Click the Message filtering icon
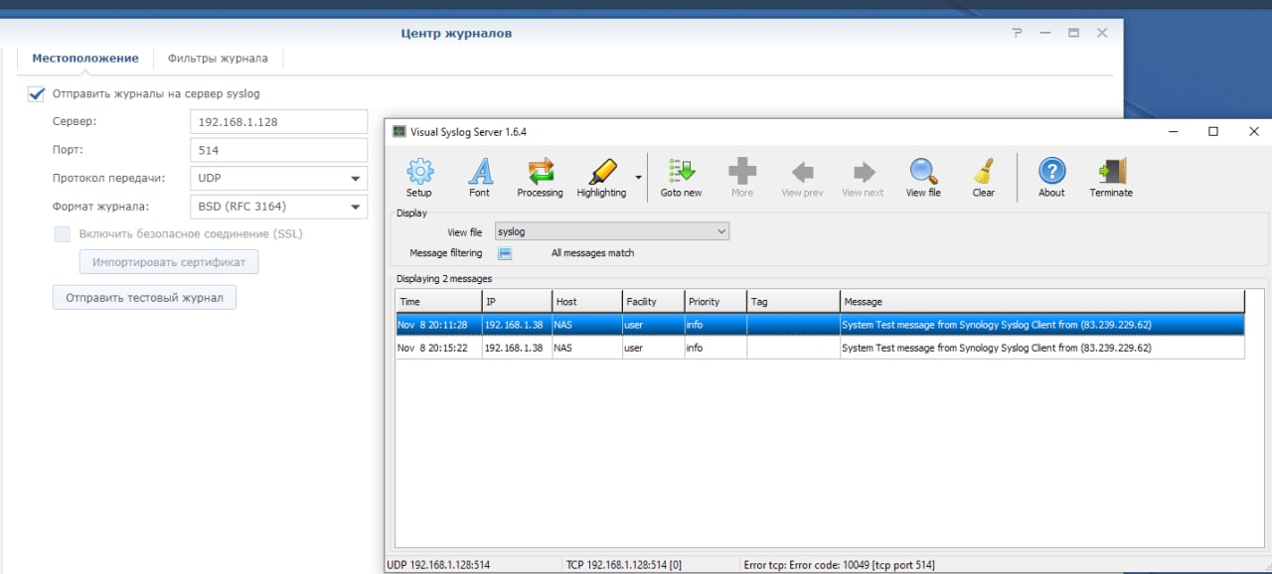 pos(505,253)
